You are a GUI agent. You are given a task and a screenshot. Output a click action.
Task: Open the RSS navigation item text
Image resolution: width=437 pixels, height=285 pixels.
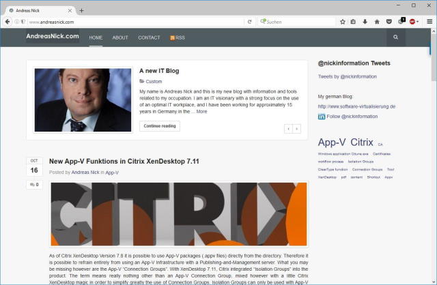180,37
